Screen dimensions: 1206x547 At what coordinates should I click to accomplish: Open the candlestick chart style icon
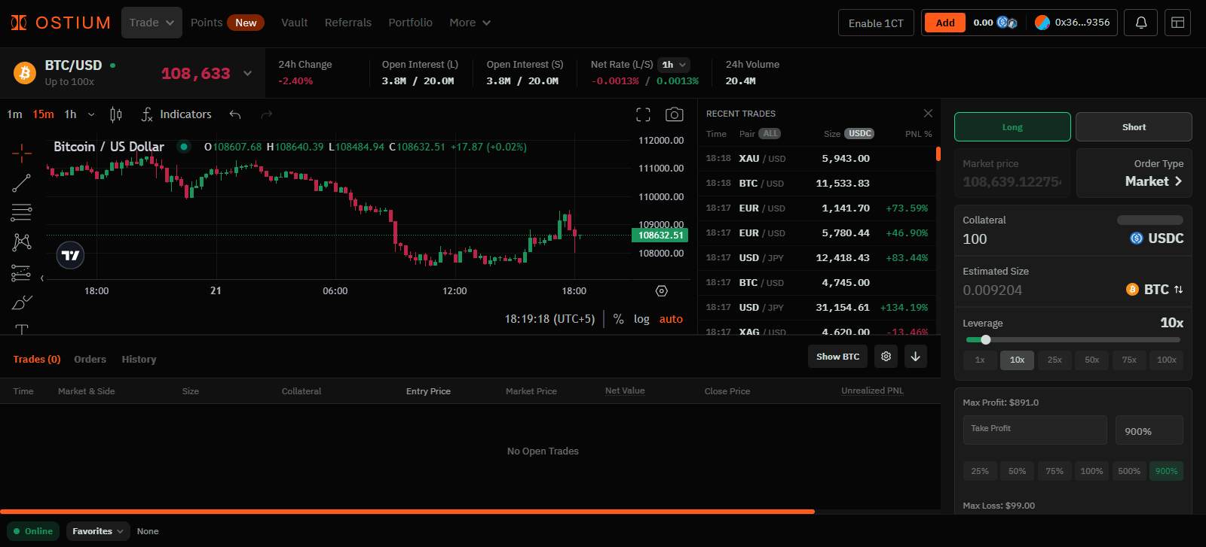tap(115, 114)
